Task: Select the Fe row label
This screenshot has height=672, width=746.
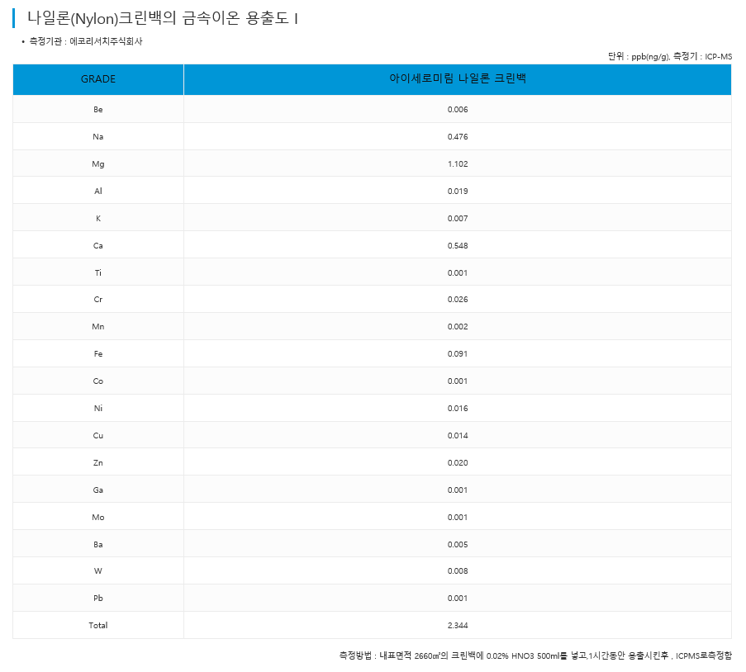Action: (98, 354)
